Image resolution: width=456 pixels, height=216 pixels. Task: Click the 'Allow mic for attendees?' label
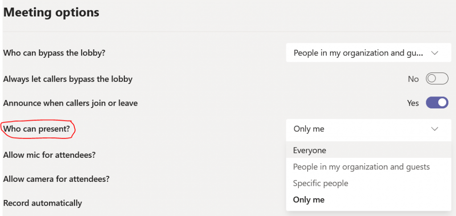49,155
